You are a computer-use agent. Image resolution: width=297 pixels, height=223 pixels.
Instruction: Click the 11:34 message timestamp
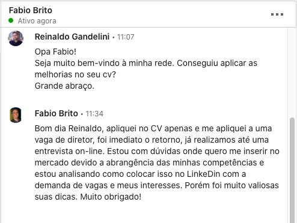[x=94, y=114]
